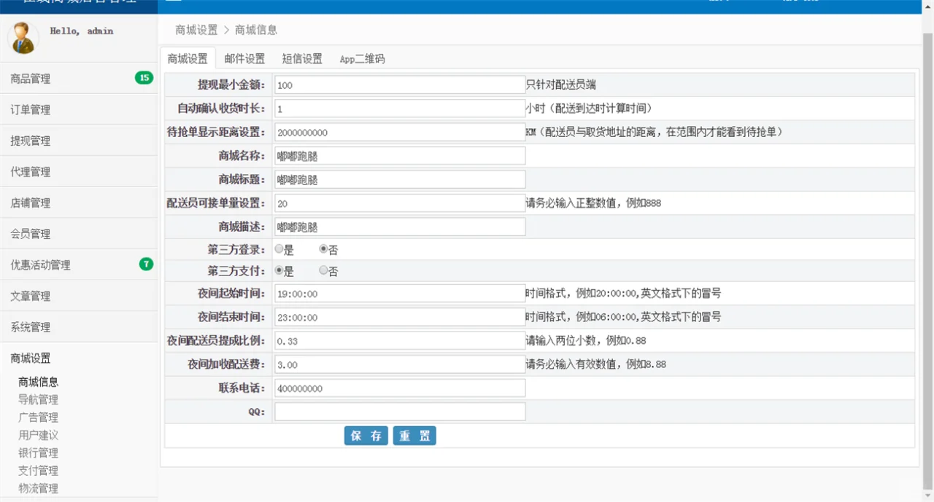Switch to the 邮件设置 tab
This screenshot has width=934, height=502.
coord(244,59)
